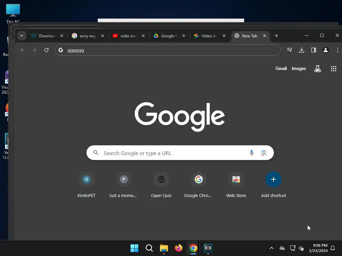
Task: Open the clock showing 9:06 PM
Action: click(318, 248)
